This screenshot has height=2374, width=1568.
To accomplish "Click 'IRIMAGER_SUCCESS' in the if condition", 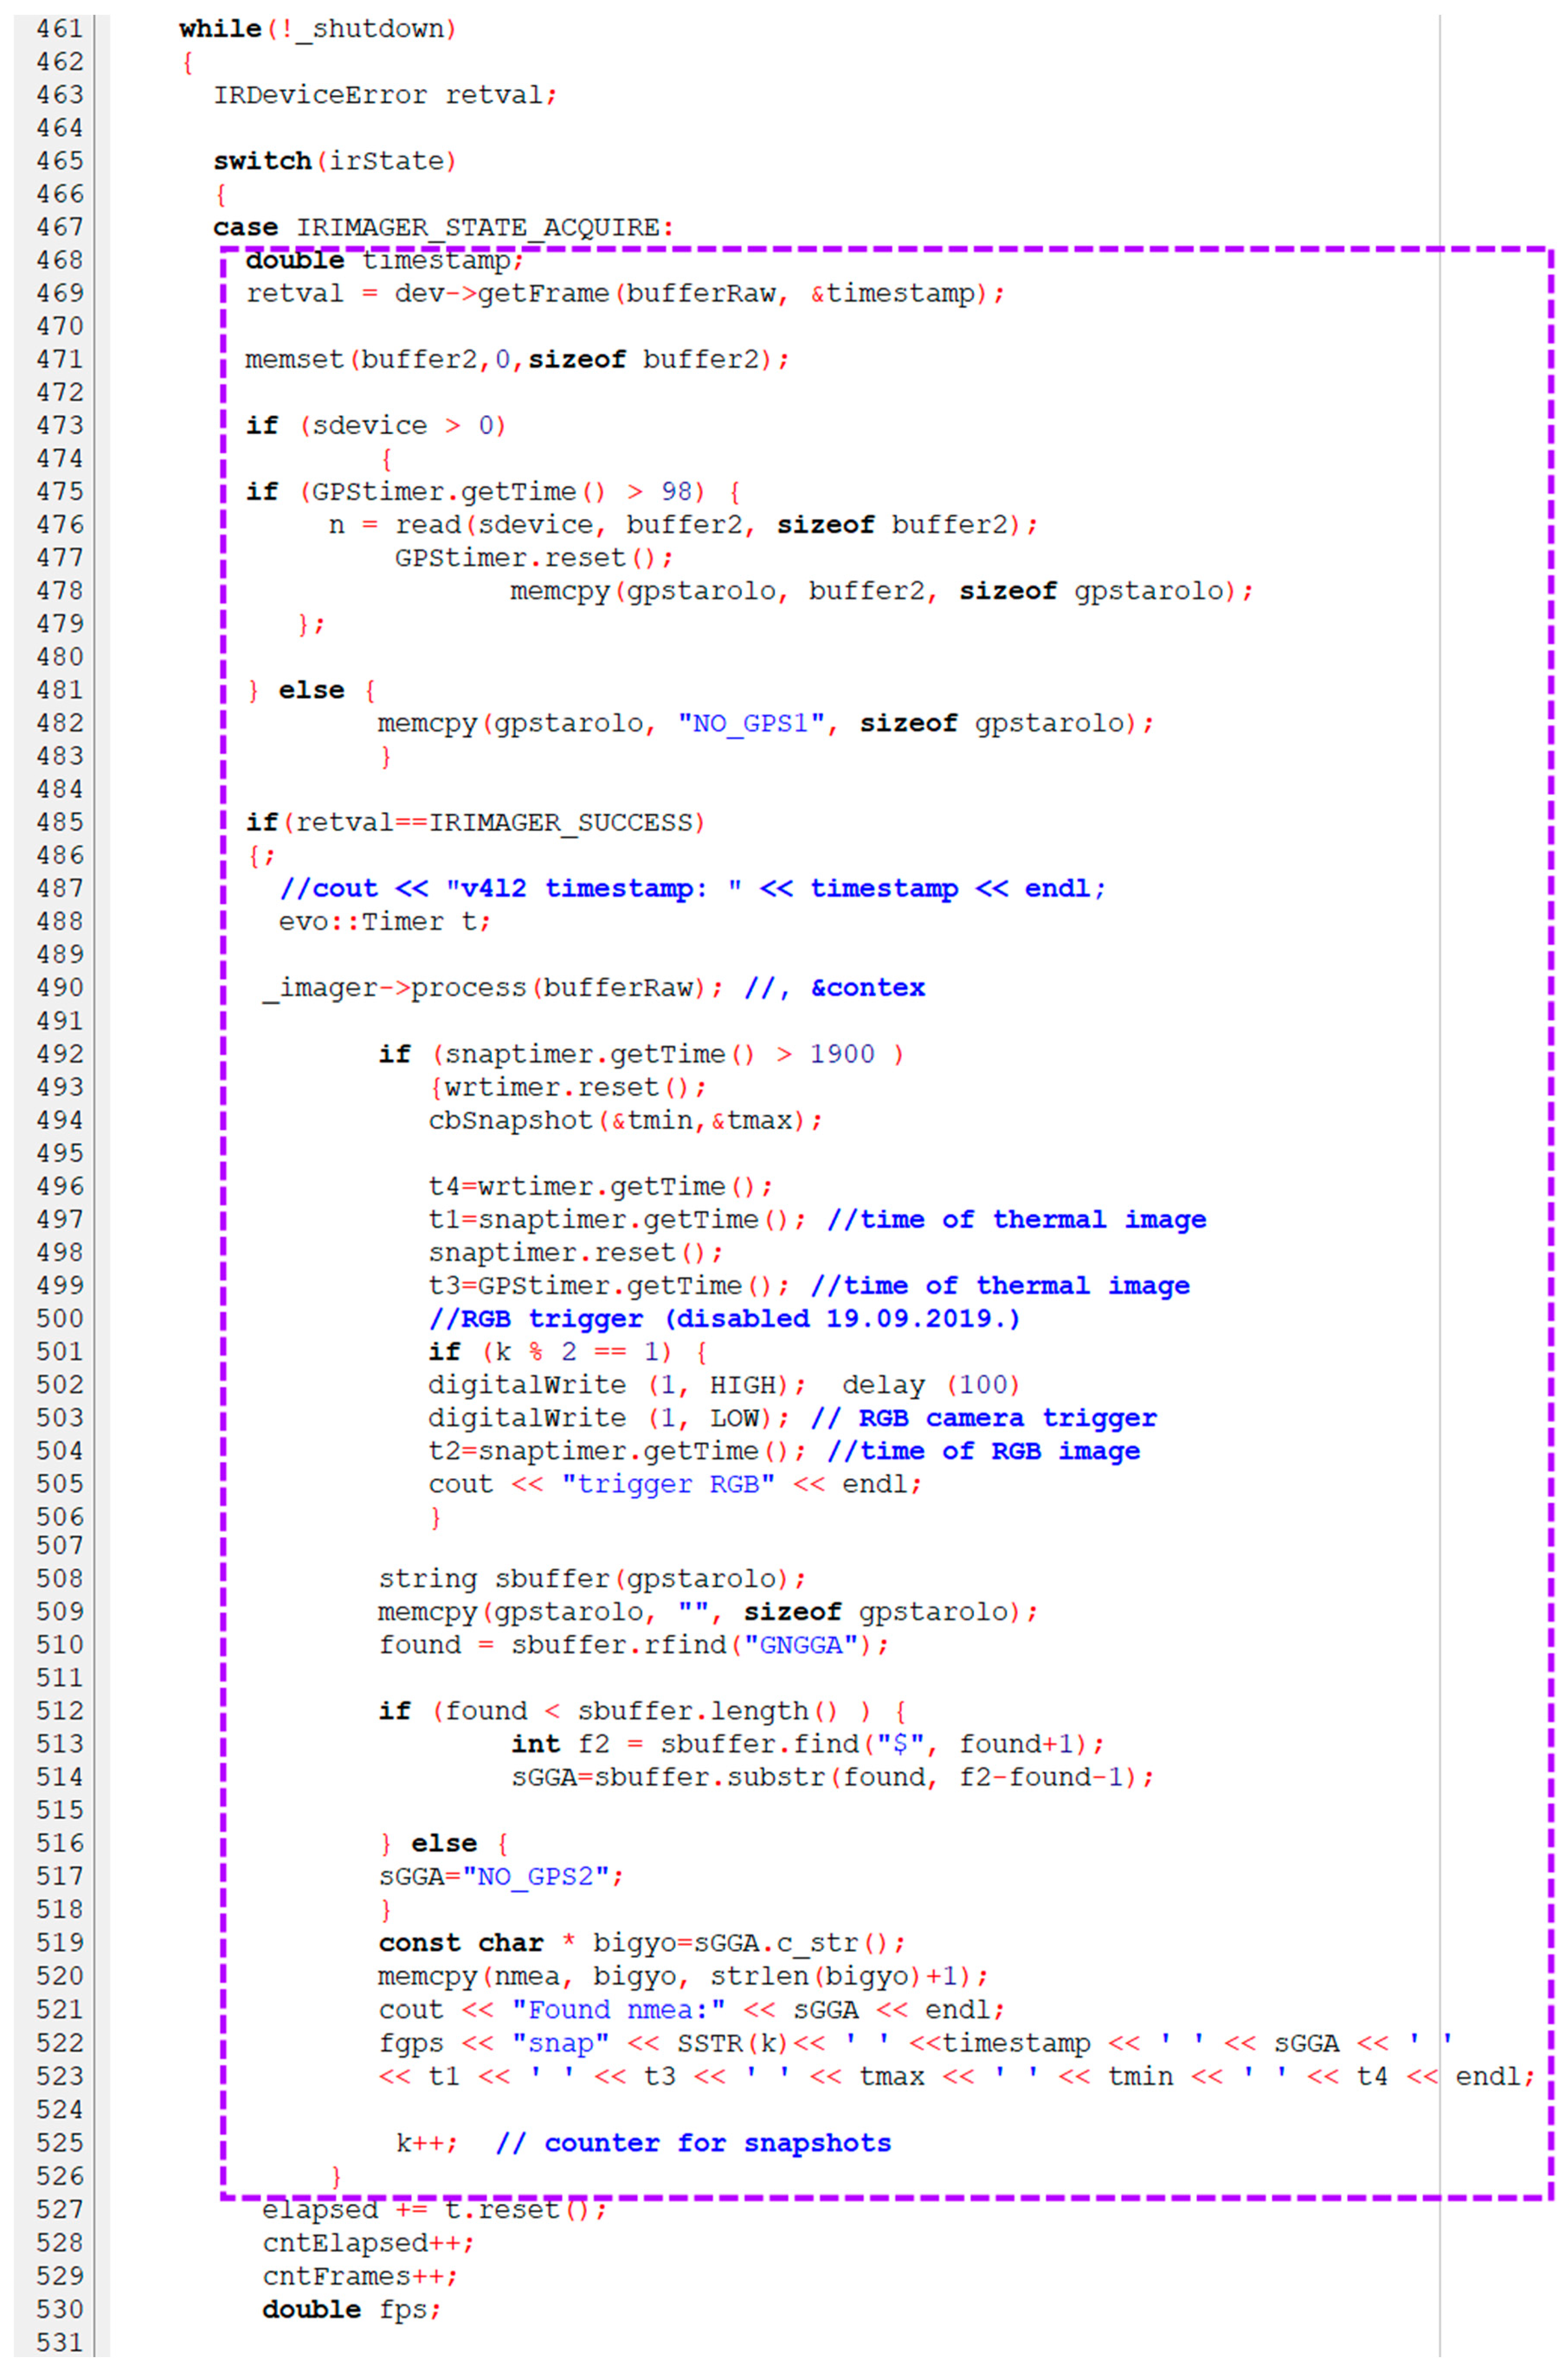I will 561,823.
